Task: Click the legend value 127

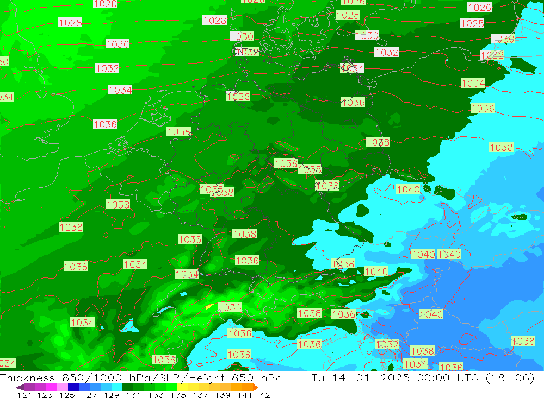Action: tap(89, 395)
